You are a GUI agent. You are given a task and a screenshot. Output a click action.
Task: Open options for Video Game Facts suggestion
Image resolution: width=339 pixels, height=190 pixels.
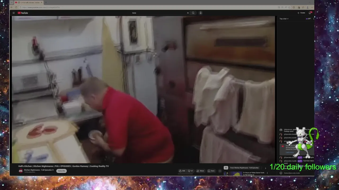pyautogui.click(x=267, y=173)
